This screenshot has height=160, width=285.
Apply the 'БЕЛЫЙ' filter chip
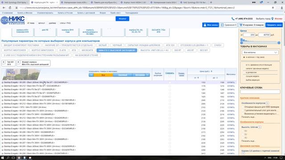click(103, 45)
